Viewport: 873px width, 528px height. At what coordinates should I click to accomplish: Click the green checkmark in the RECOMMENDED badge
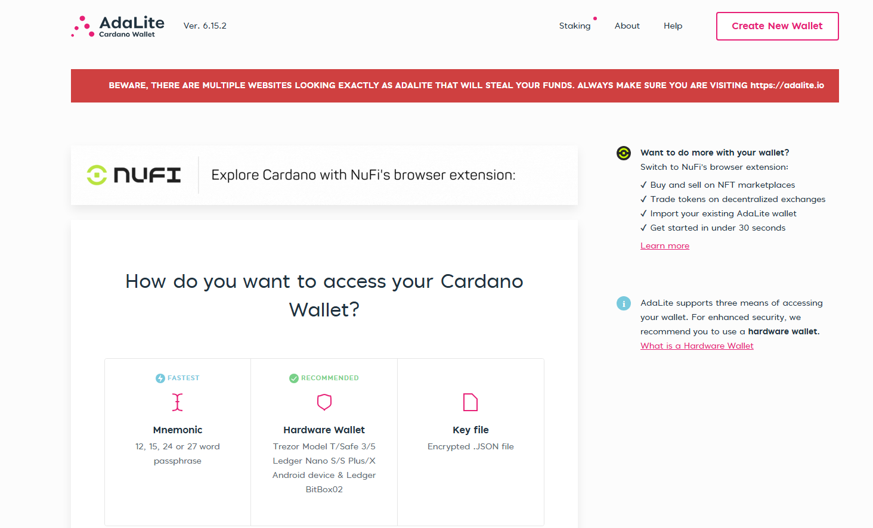[x=295, y=378]
